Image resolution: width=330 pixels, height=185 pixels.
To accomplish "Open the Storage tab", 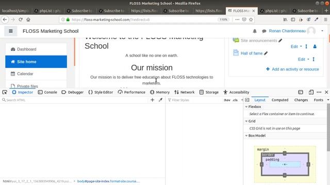I will click(209, 92).
